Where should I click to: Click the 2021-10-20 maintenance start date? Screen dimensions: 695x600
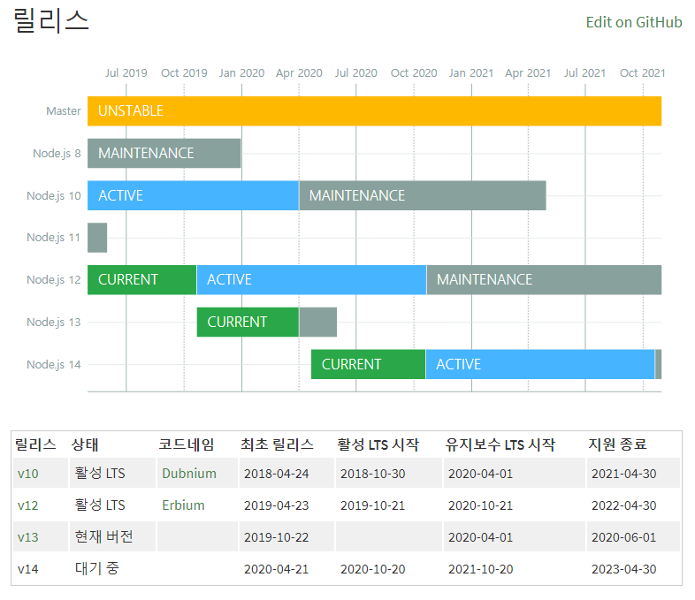click(480, 569)
